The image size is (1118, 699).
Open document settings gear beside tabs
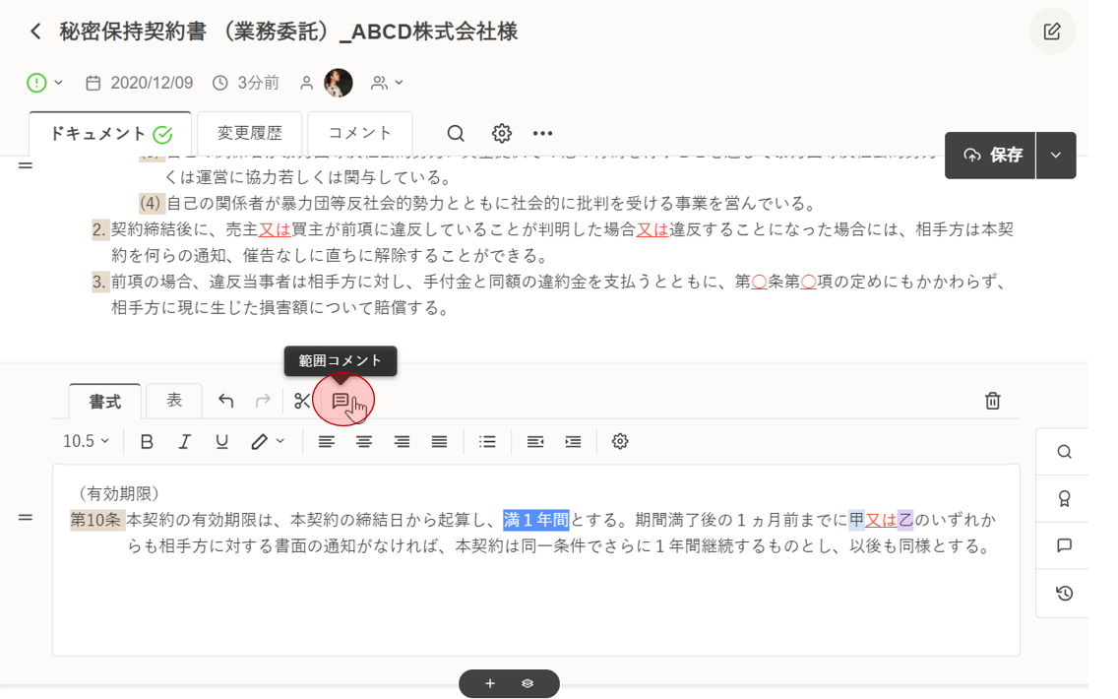(502, 134)
